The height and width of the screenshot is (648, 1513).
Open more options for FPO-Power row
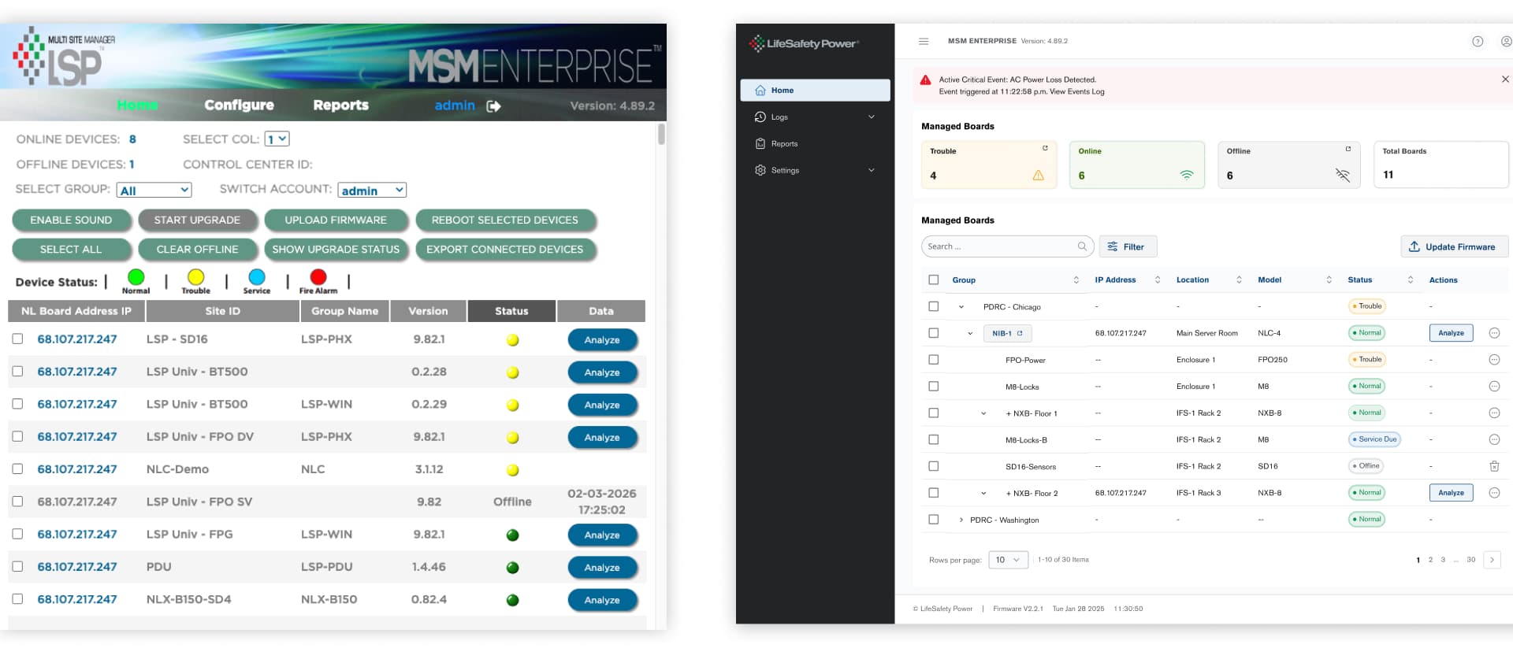point(1494,360)
